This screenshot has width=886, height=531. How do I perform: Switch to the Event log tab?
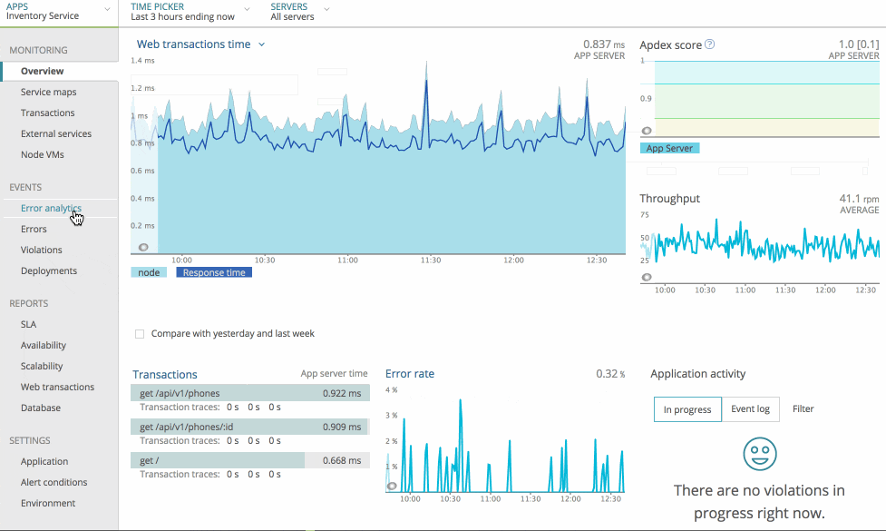[x=750, y=408]
